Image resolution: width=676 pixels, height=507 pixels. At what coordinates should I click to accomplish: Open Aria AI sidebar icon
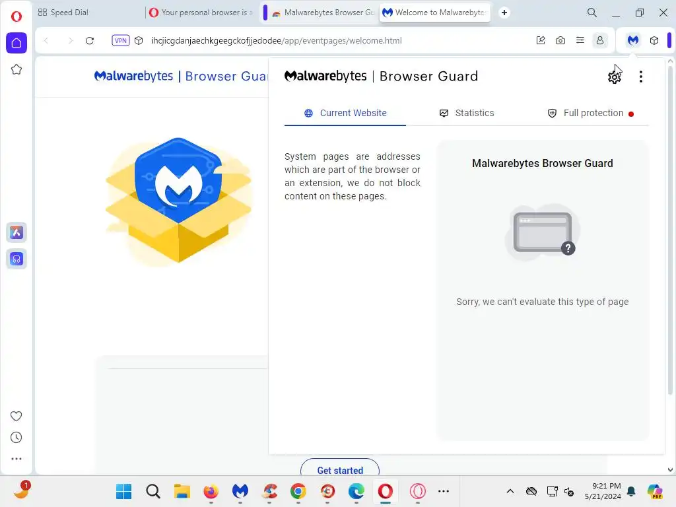(17, 233)
